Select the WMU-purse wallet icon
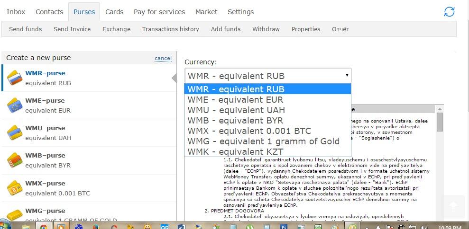 (x=15, y=132)
